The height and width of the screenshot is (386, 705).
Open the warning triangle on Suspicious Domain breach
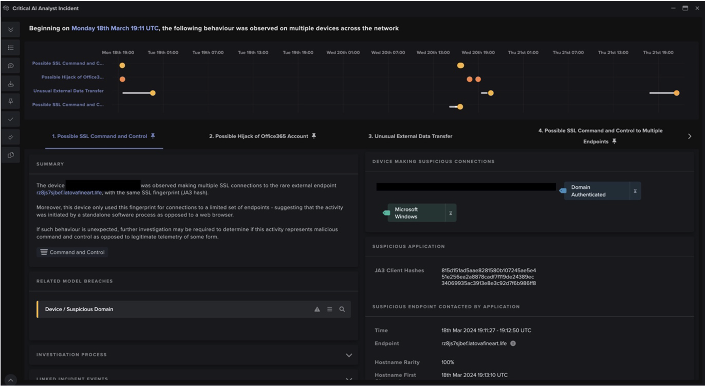[317, 309]
